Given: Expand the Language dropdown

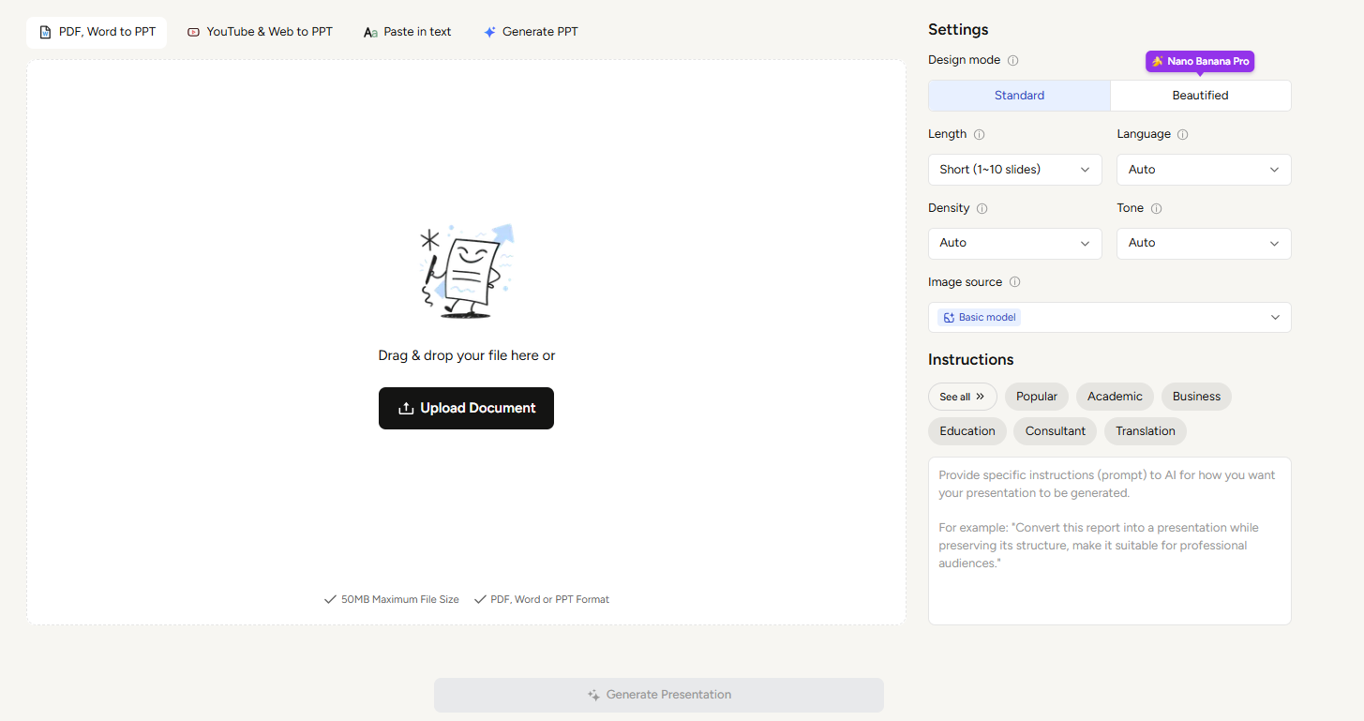Looking at the screenshot, I should pyautogui.click(x=1204, y=170).
